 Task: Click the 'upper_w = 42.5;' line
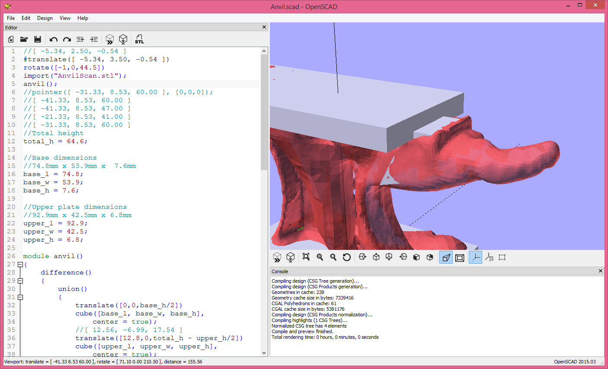click(55, 232)
